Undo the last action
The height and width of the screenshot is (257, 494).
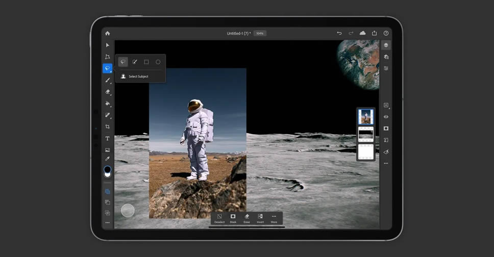pos(339,33)
